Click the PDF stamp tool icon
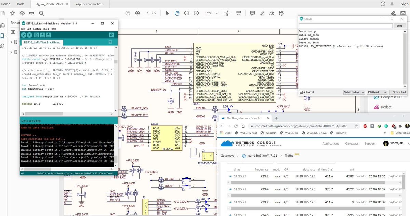Viewport: 410px width, 216px height. coord(282,13)
